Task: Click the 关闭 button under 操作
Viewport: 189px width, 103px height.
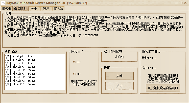Action: click(x=120, y=86)
